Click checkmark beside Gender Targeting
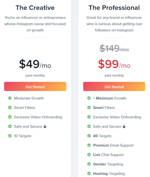The height and width of the screenshot is (177, 150). 89,164
